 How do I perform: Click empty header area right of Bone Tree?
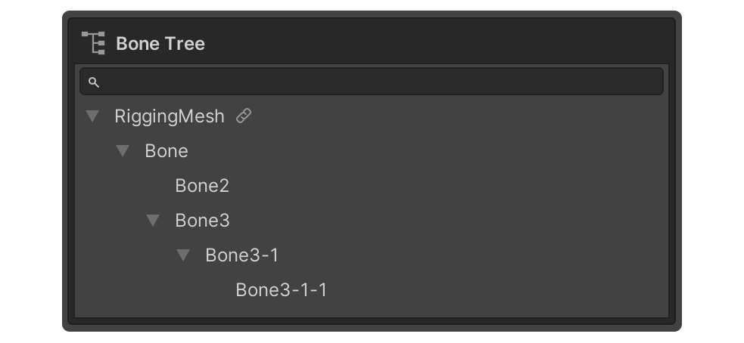click(439, 43)
